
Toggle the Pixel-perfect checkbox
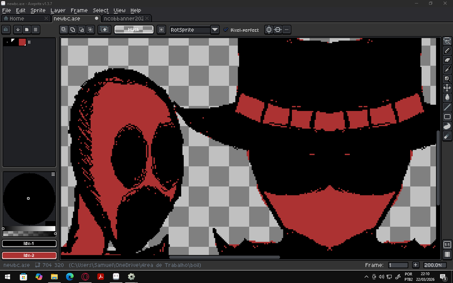click(225, 30)
